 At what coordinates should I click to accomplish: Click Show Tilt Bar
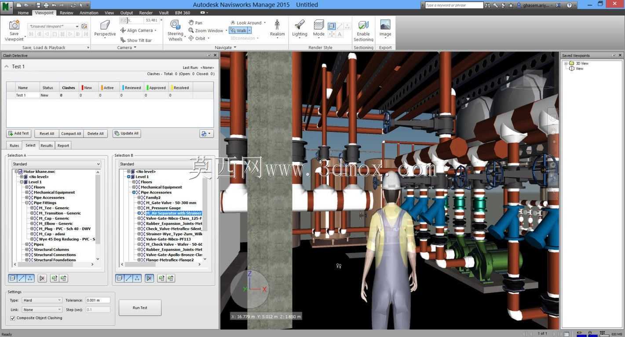(136, 40)
